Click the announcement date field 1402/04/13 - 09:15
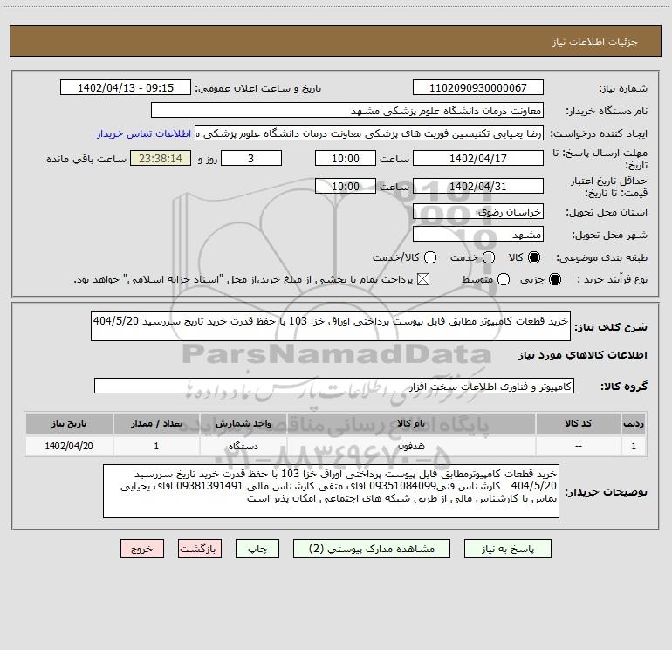The width and height of the screenshot is (672, 650). click(126, 87)
